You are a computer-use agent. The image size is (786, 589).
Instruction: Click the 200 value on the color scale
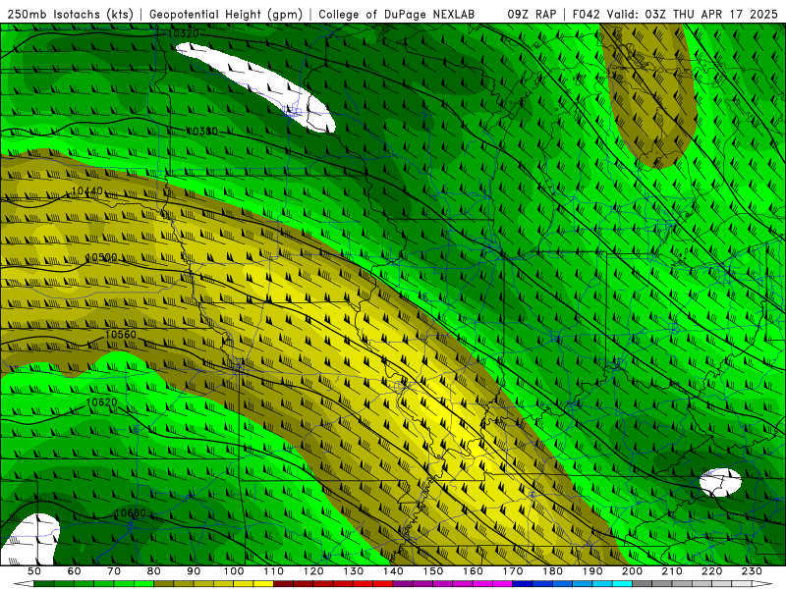(x=632, y=571)
